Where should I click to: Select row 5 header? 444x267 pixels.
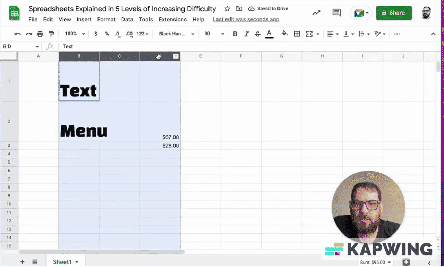click(9, 162)
